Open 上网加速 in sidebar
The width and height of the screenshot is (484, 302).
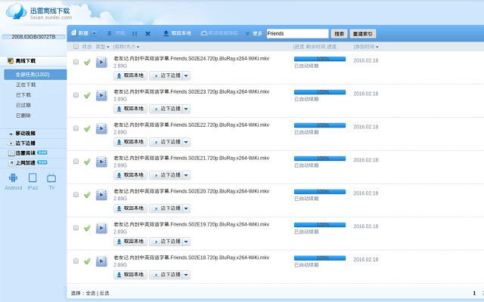[33, 163]
